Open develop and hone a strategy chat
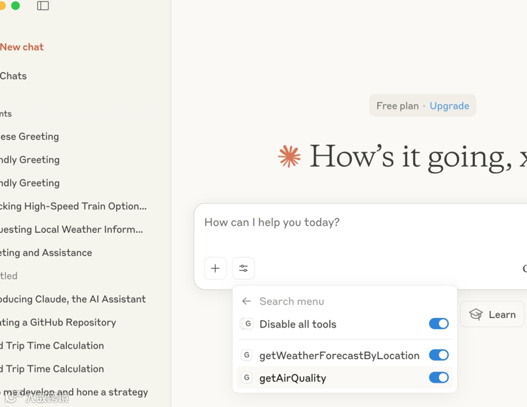 [x=74, y=392]
